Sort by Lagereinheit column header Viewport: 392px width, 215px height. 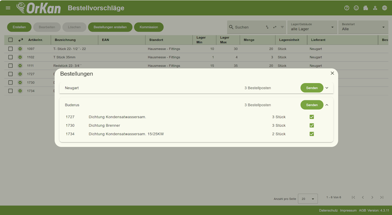(x=289, y=40)
